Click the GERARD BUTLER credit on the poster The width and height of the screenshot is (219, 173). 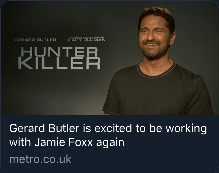[x=35, y=40]
